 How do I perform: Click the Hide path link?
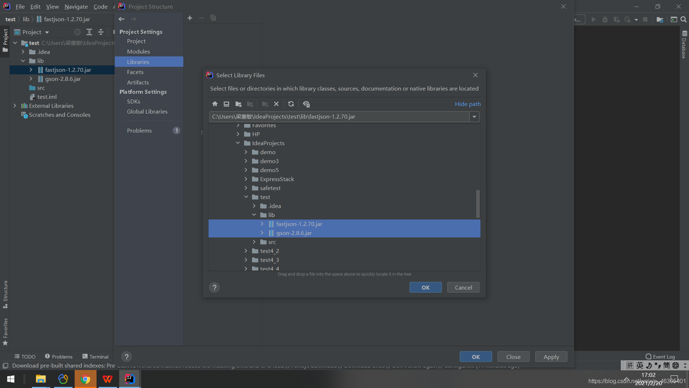468,104
